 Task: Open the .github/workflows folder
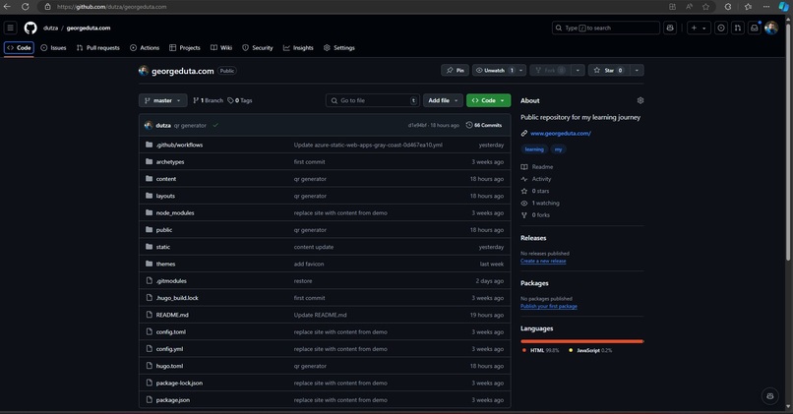[179, 146]
